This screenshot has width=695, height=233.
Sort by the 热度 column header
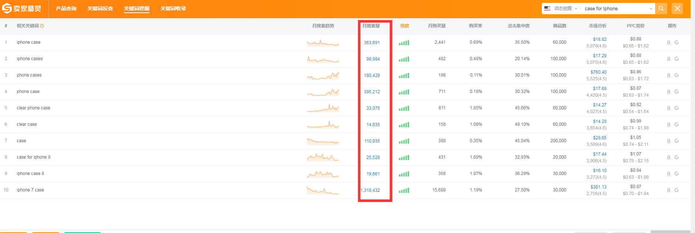404,26
